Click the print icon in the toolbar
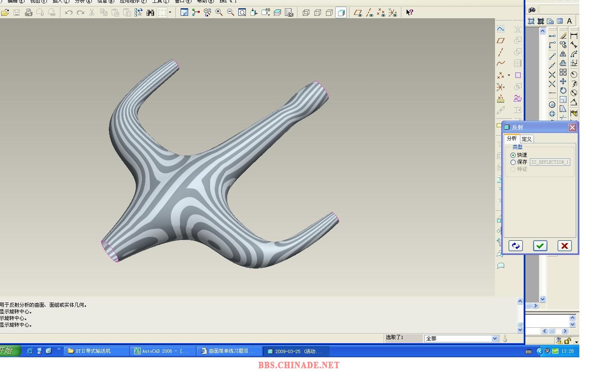Image resolution: width=598 pixels, height=373 pixels. point(28,12)
